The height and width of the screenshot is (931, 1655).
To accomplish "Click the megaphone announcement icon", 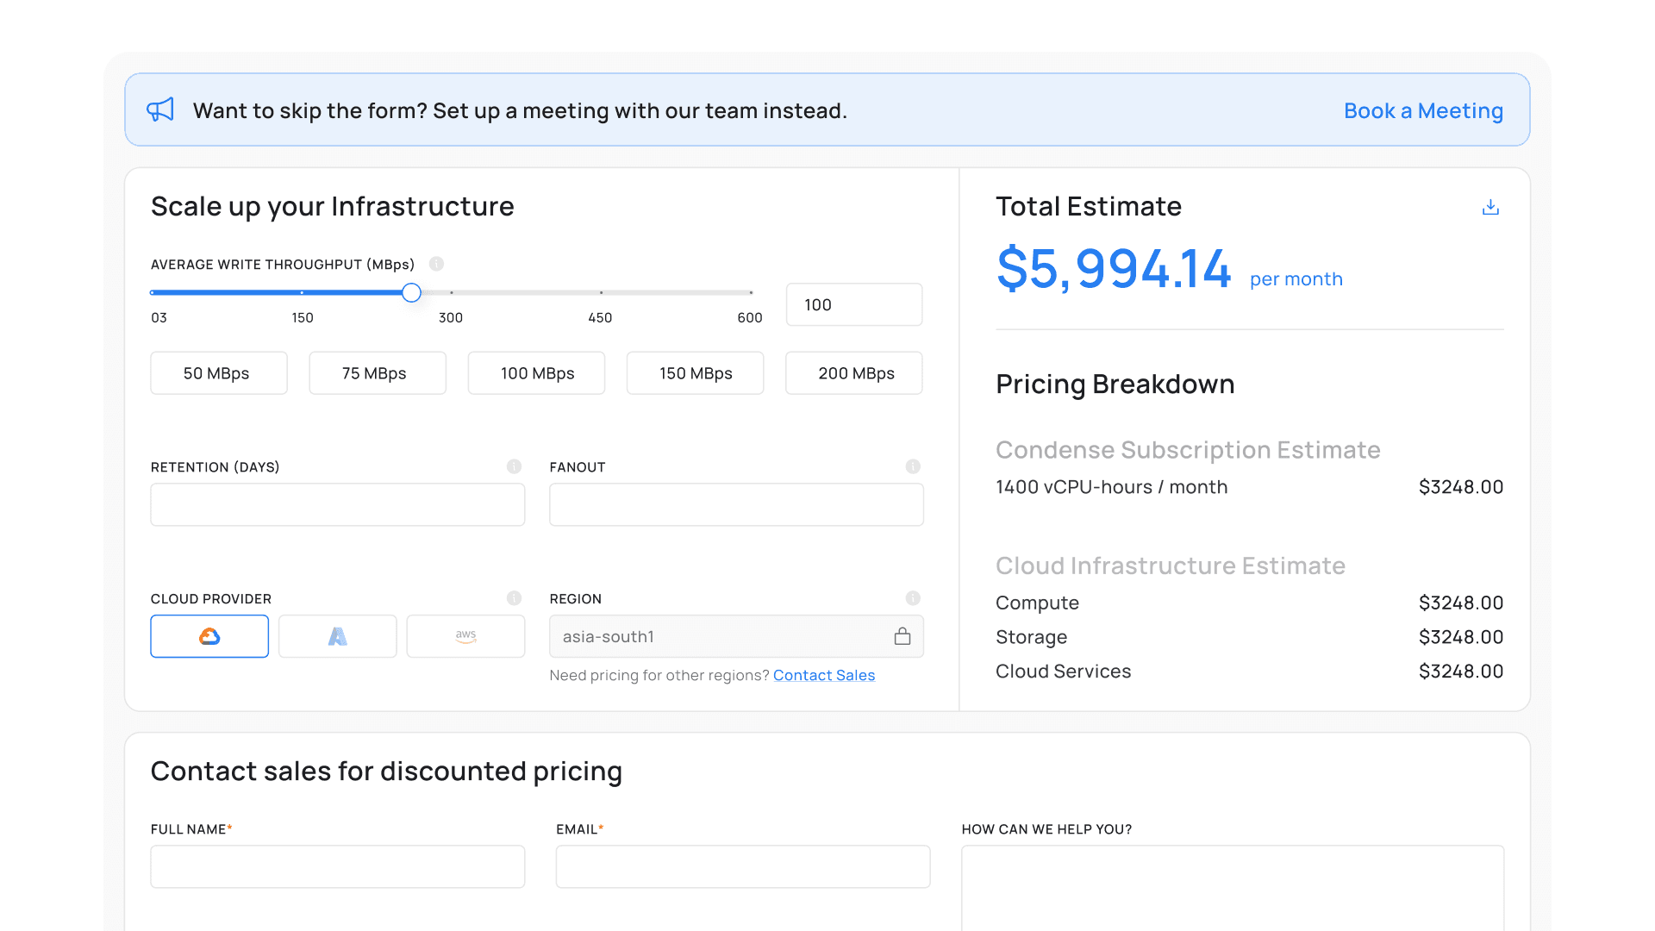I will click(160, 109).
